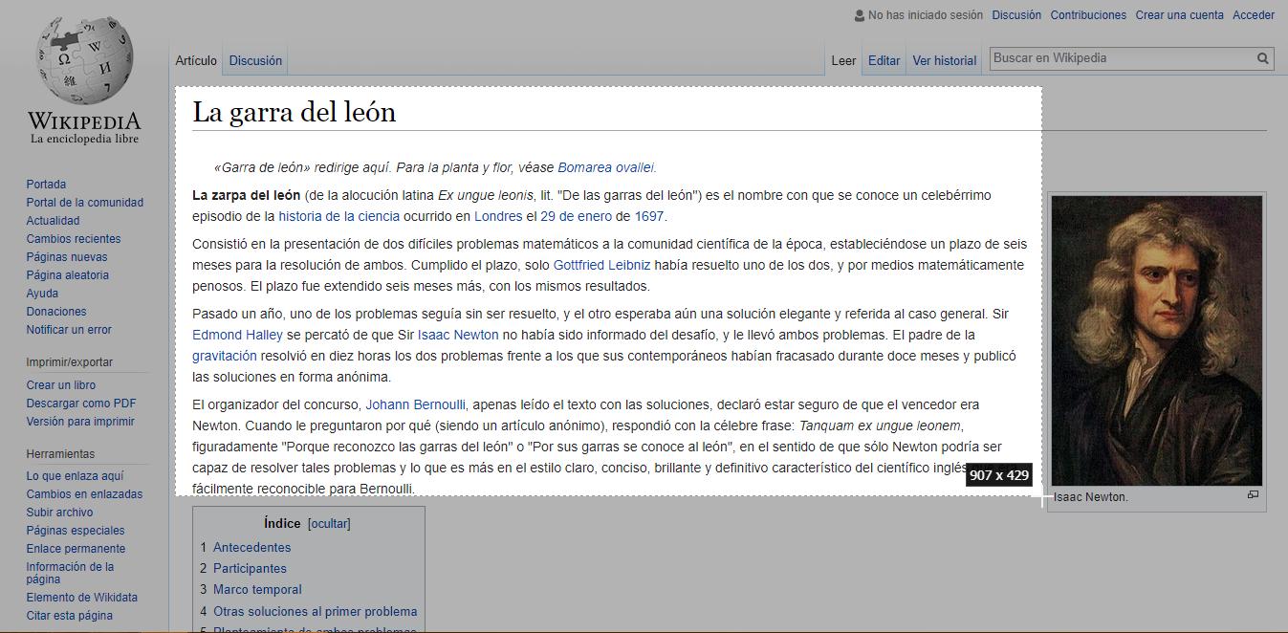Hide the Índice with ocultar toggle
This screenshot has width=1288, height=633.
click(329, 524)
